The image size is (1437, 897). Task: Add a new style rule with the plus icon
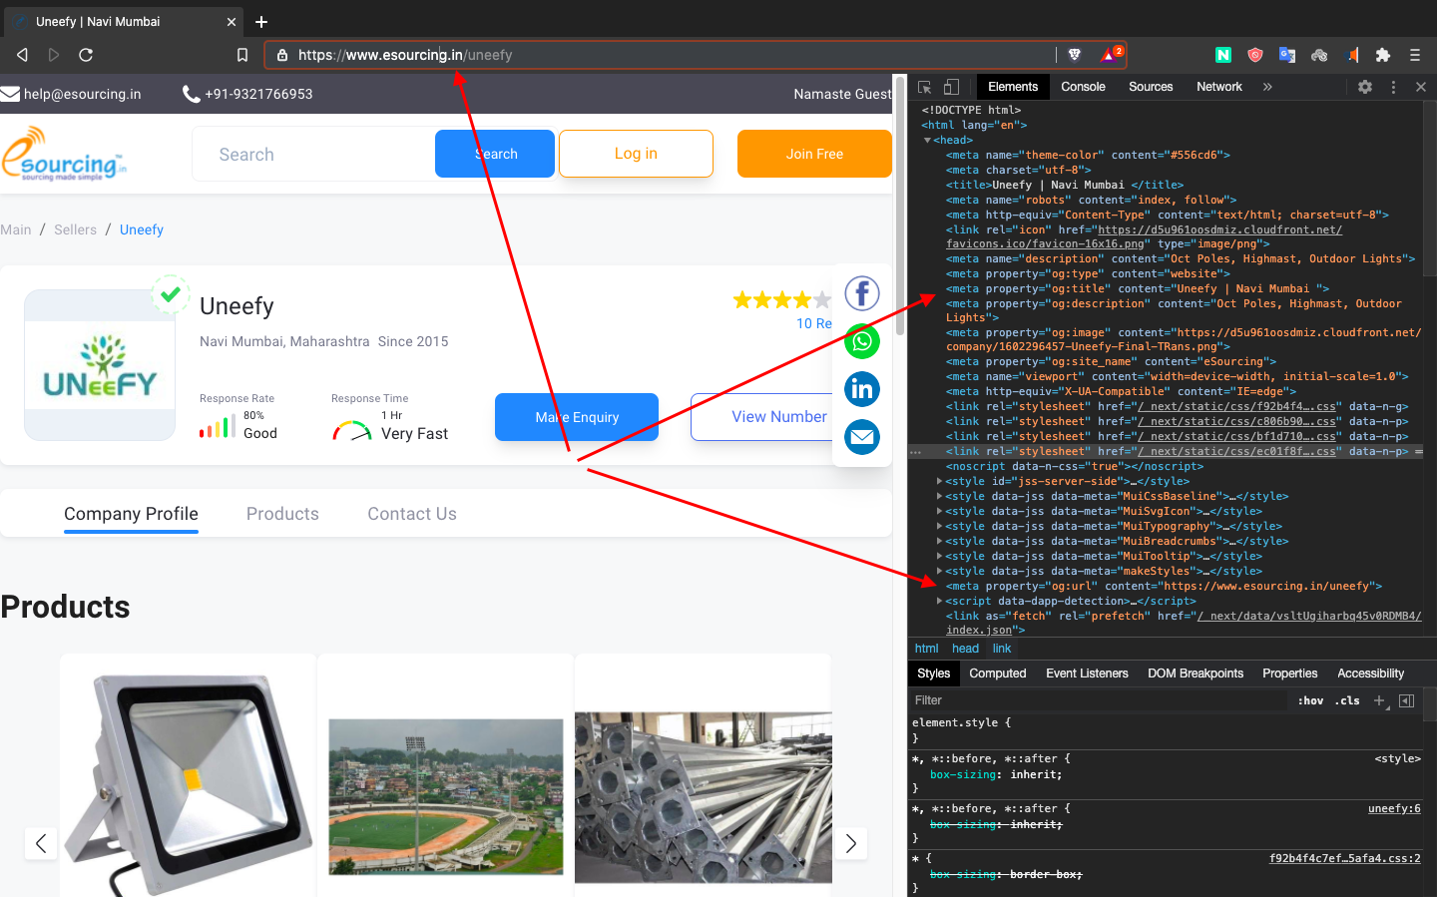(x=1380, y=700)
